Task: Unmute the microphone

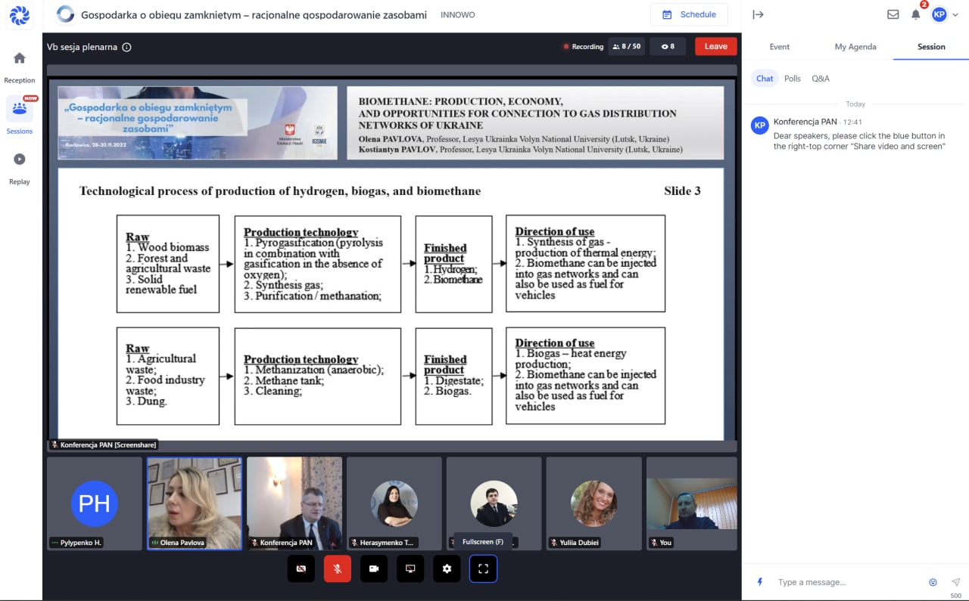Action: click(x=338, y=568)
